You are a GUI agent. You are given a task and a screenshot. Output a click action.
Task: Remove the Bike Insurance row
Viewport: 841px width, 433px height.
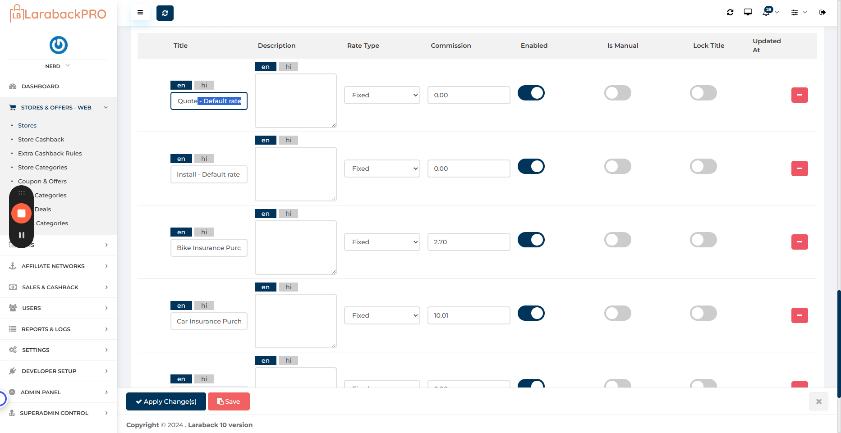click(x=800, y=242)
